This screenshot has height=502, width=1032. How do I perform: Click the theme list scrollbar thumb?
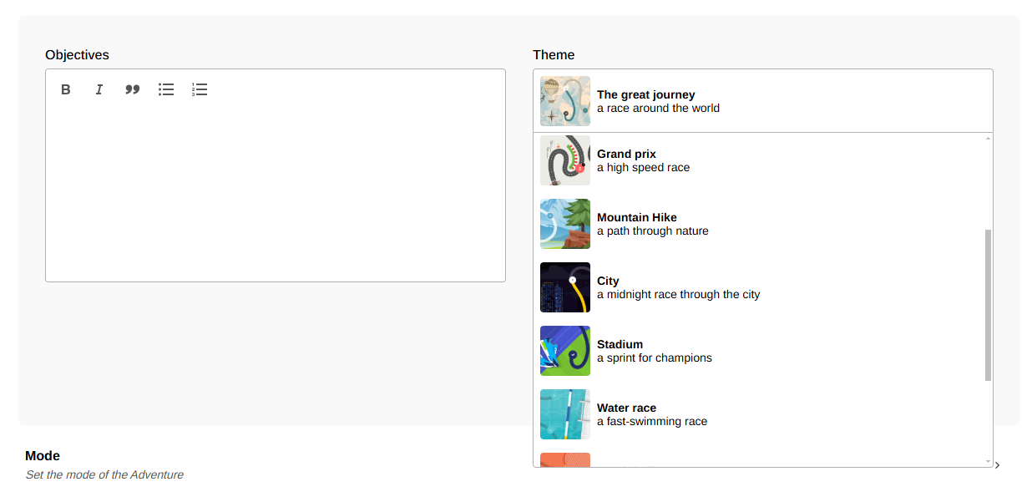(989, 305)
